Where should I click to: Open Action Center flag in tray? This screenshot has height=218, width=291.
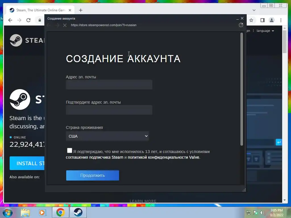tap(255, 213)
